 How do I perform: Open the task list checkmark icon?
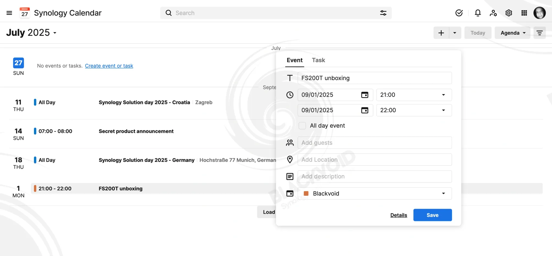pos(459,13)
